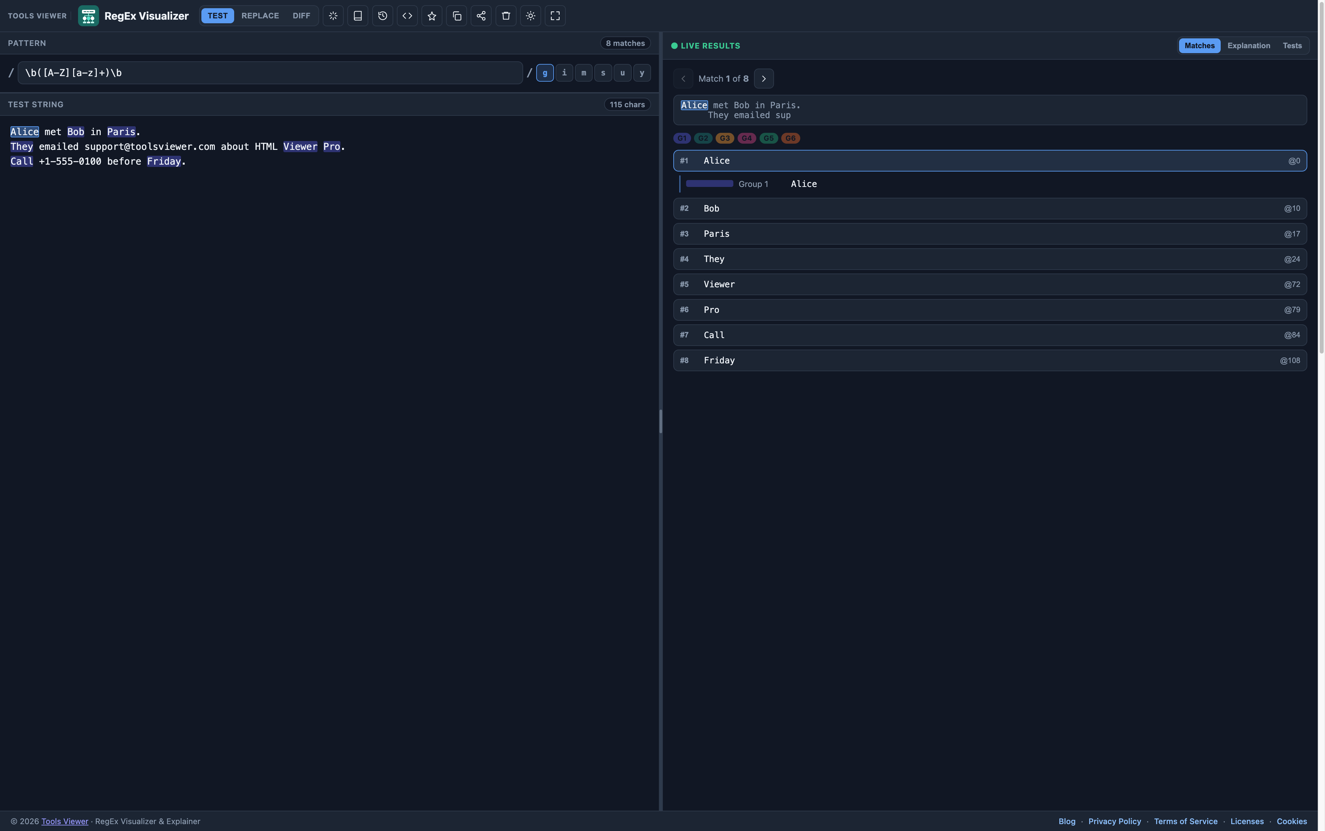Go to next match arrow

coord(764,79)
